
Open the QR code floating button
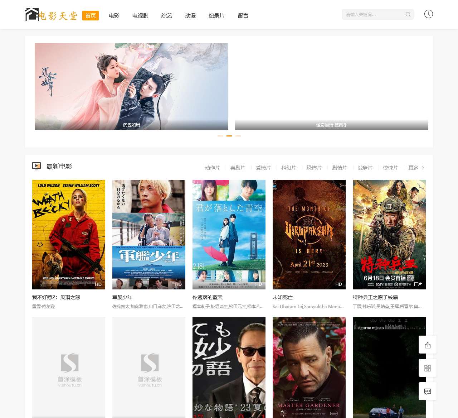[428, 368]
